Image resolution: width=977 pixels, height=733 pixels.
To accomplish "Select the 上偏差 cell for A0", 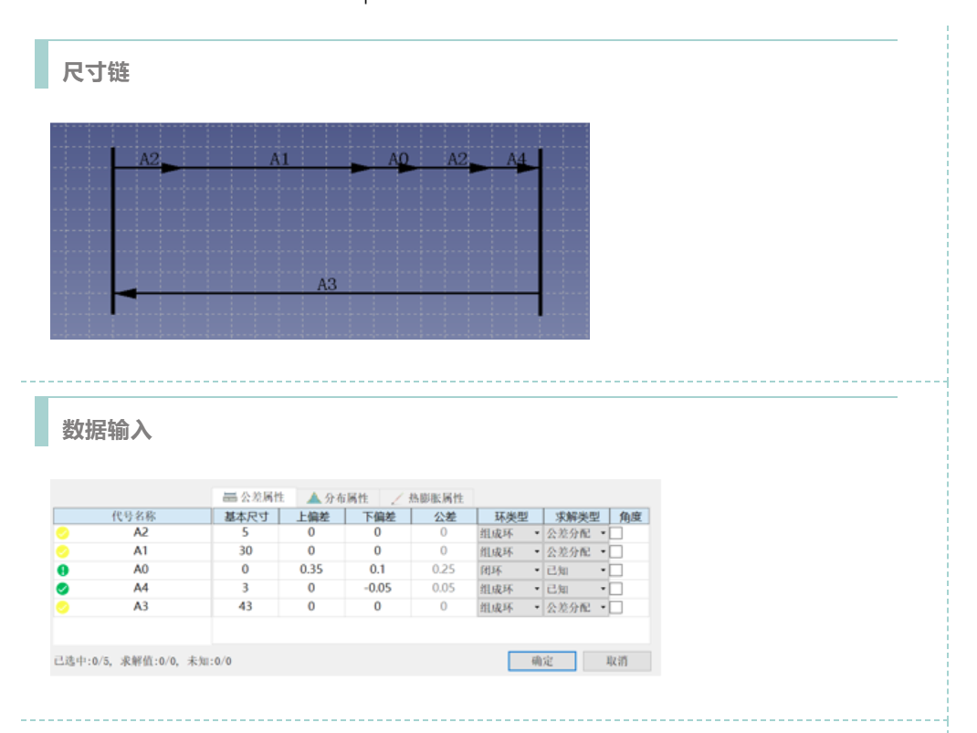I will tap(311, 571).
